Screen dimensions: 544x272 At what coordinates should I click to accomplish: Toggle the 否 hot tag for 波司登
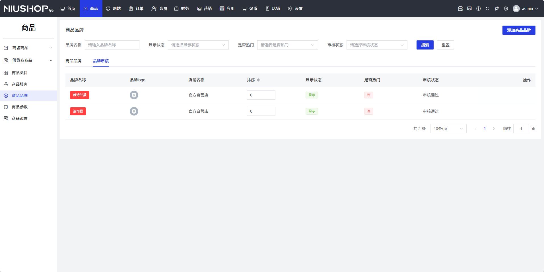pyautogui.click(x=368, y=111)
